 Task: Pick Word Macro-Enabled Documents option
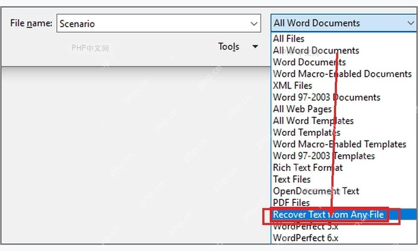(344, 74)
